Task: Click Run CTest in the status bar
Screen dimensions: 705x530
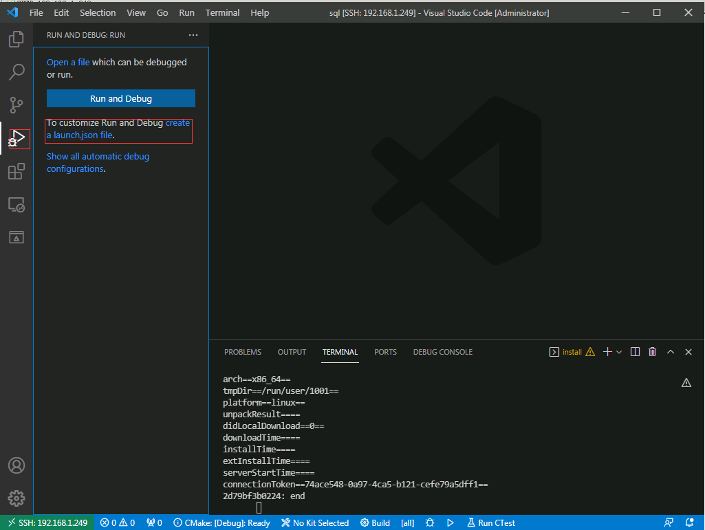Action: [x=491, y=523]
